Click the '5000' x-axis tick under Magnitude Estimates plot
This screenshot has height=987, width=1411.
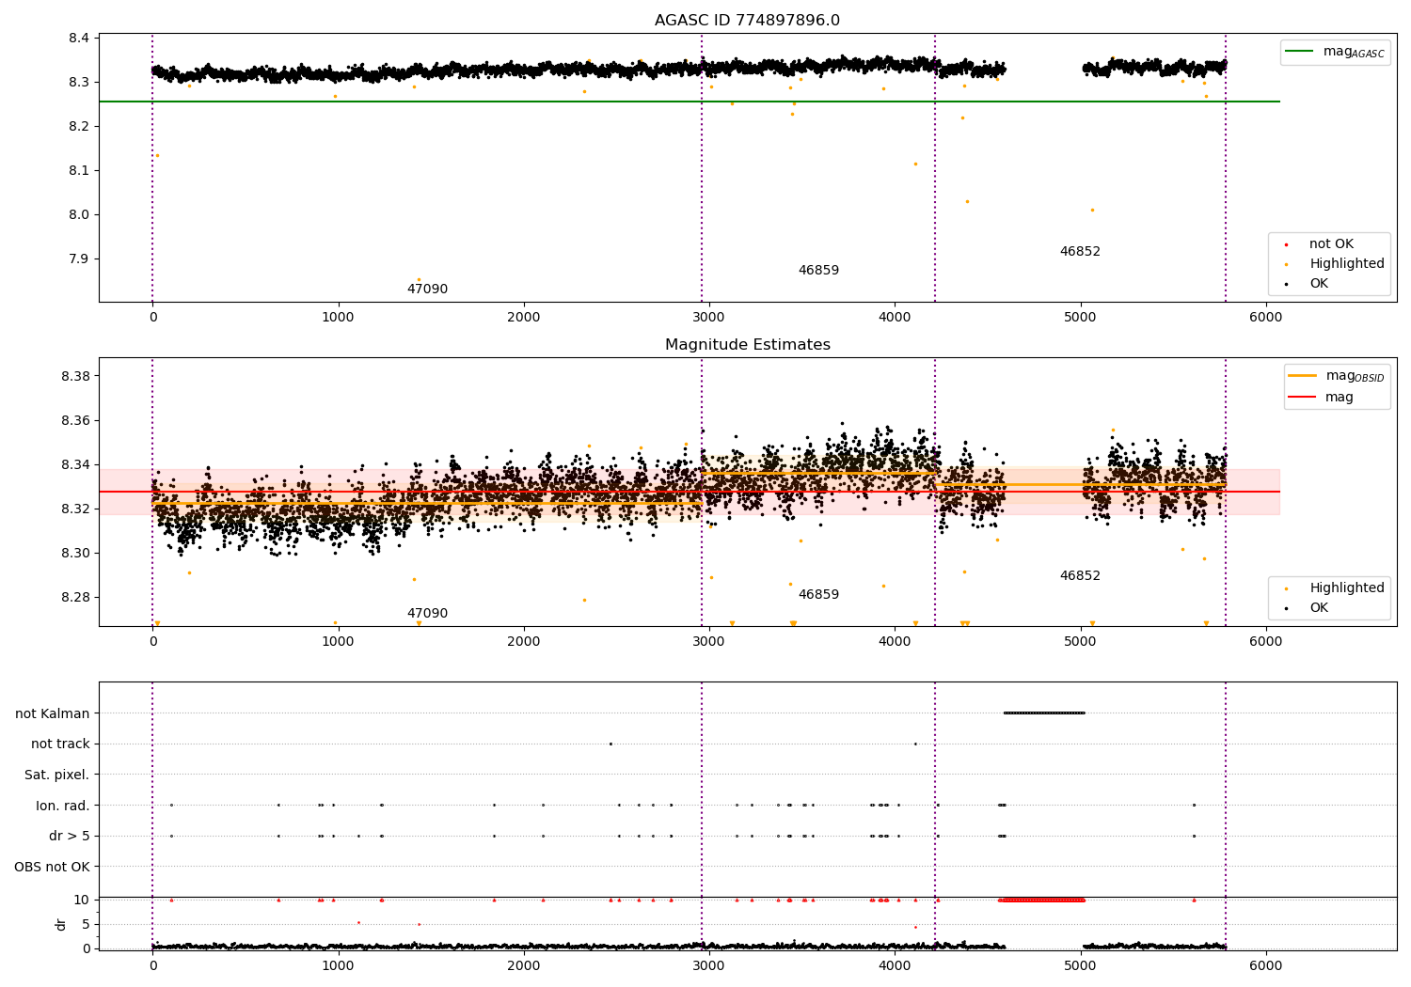(1080, 642)
